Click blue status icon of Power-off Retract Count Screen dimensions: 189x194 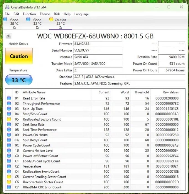coord(9,156)
